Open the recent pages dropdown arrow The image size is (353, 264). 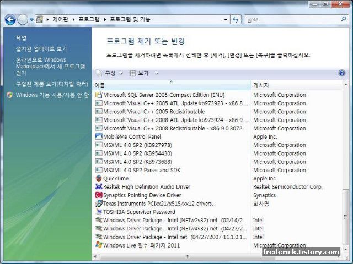[x=31, y=20]
